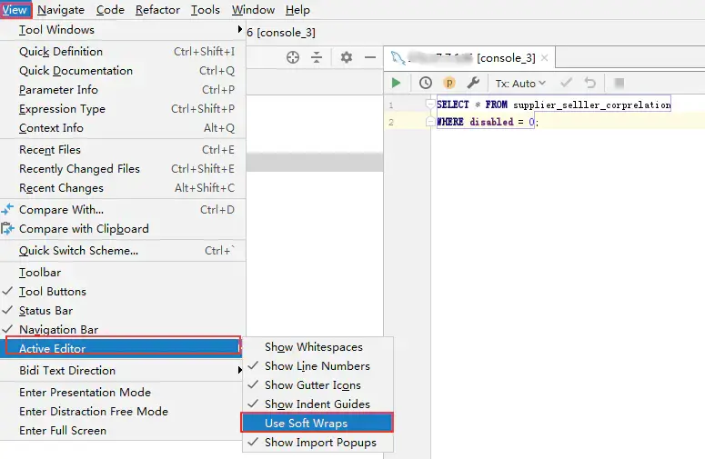Click the orange P parameters icon
Screen dimensions: 705x459
(x=448, y=83)
